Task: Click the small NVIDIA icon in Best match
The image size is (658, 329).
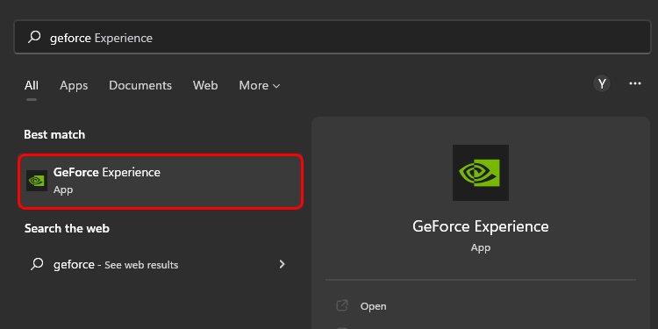Action: (x=37, y=181)
